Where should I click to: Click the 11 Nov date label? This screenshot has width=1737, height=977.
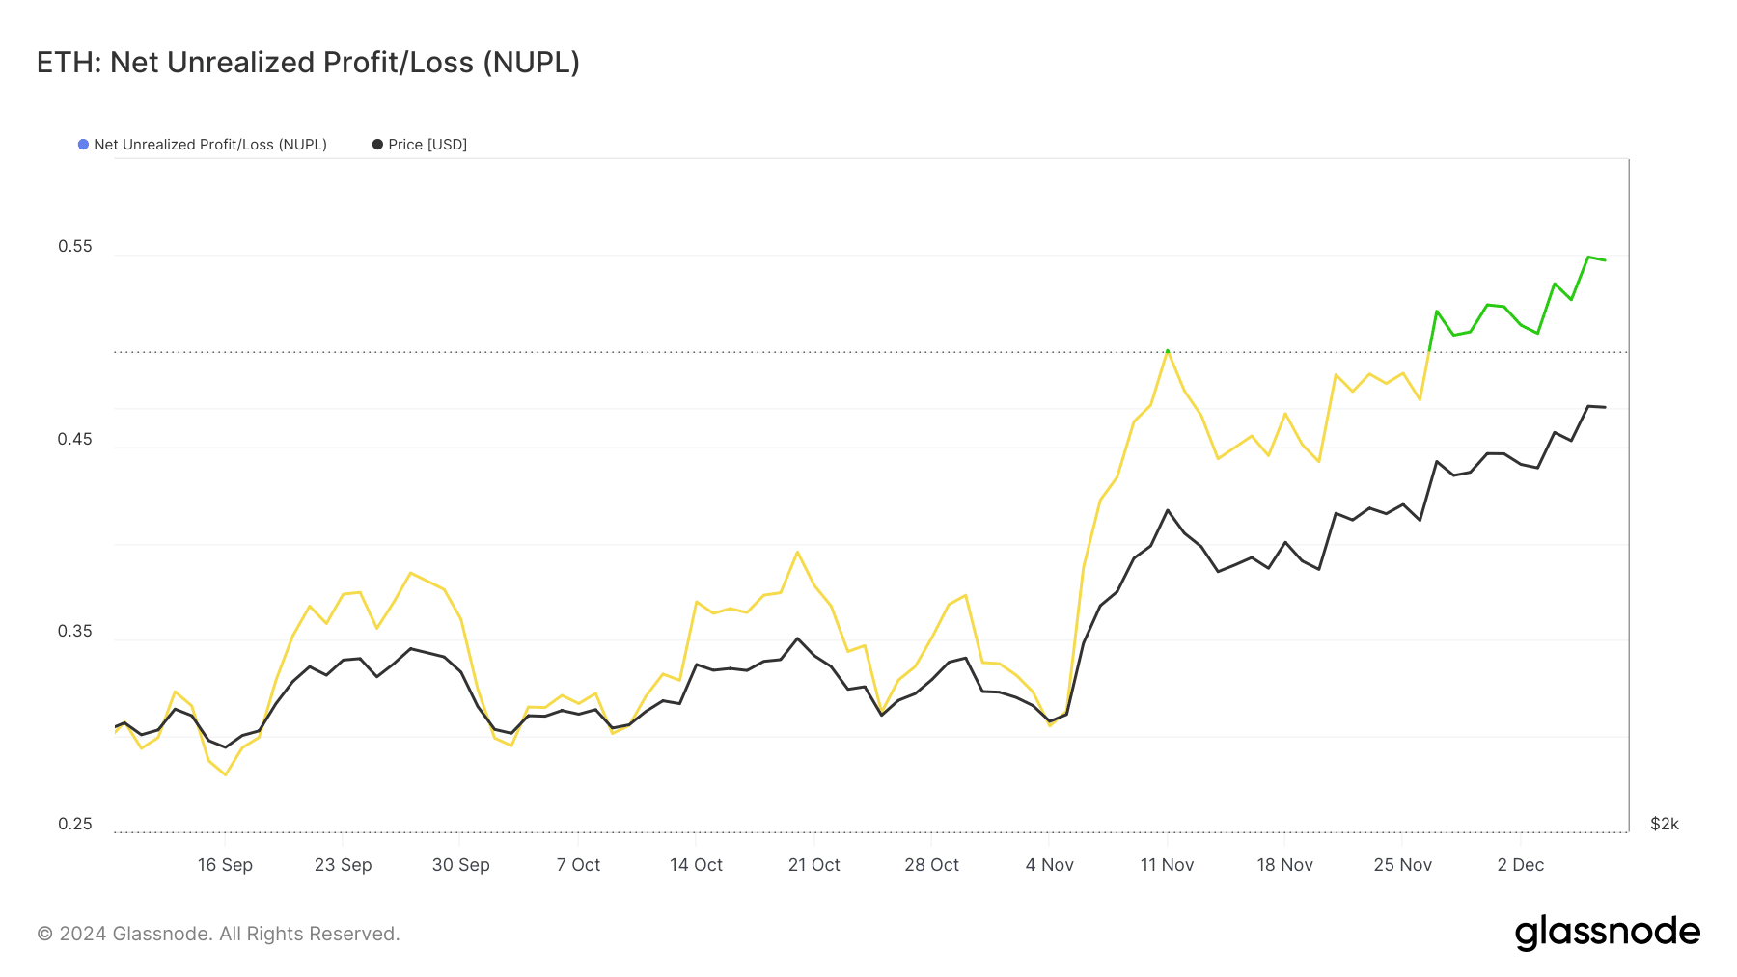click(x=1167, y=865)
